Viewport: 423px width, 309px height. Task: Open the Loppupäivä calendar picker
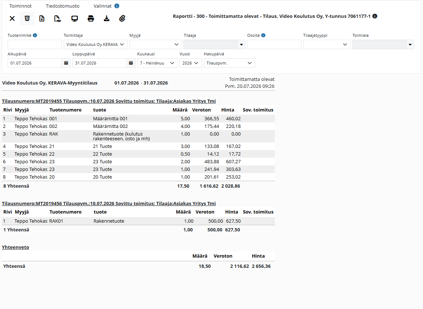click(x=131, y=63)
